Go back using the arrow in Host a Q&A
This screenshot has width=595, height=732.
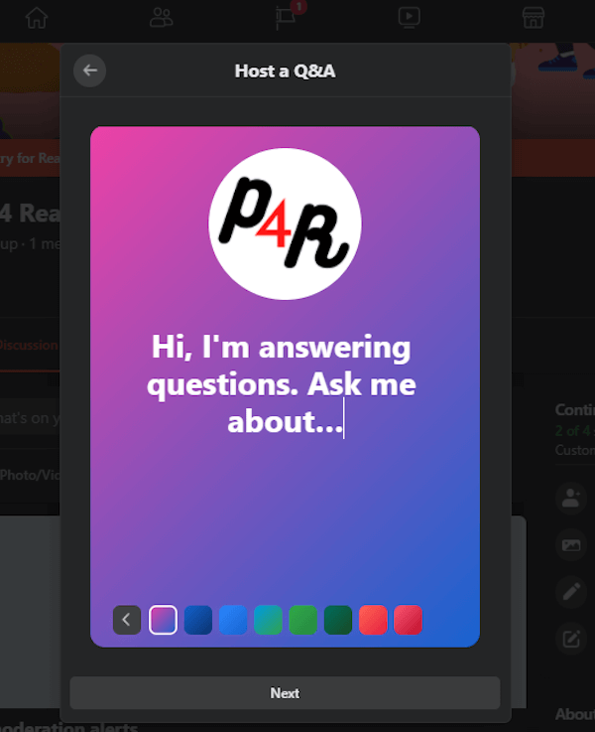89,71
